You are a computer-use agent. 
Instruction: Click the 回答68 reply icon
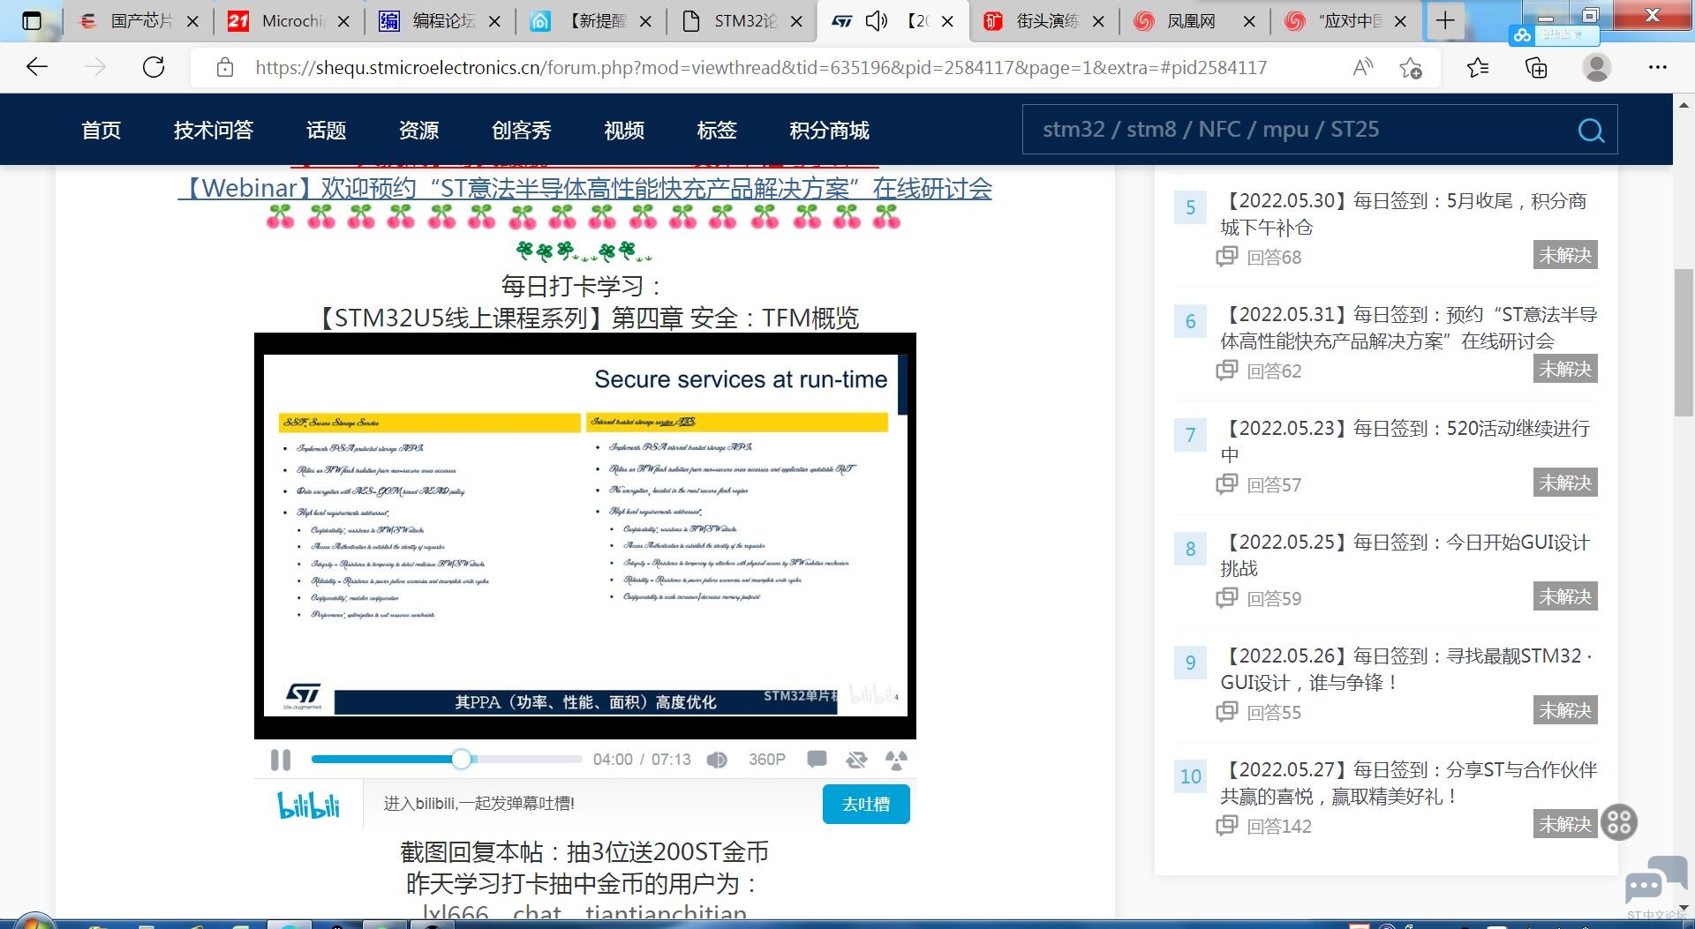[x=1226, y=257]
